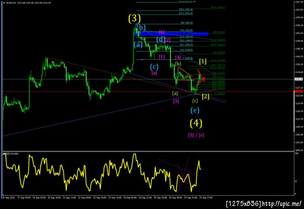This screenshot has height=209, width=304.
Task: Select Fibonacci level label 127.2 1161.28
Action: pos(186,14)
